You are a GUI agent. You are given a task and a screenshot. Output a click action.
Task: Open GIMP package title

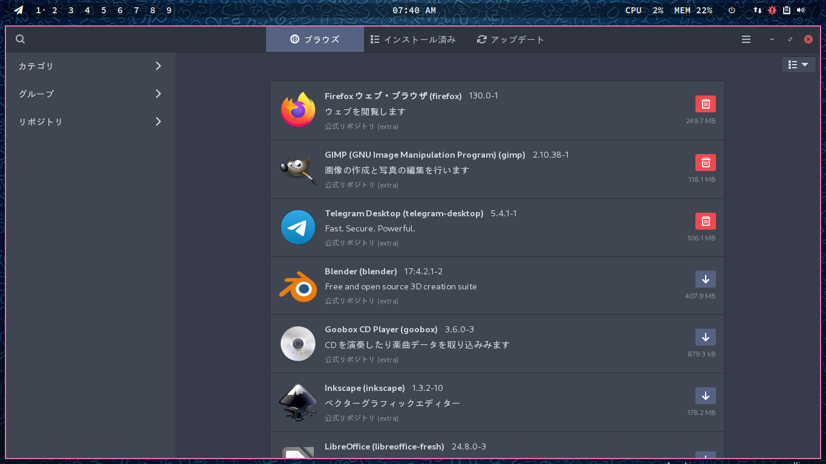[425, 155]
